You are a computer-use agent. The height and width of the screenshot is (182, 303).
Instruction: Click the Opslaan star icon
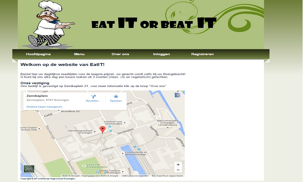pyautogui.click(x=116, y=96)
